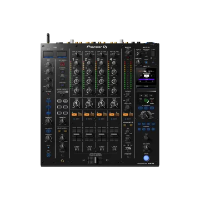Click the channel 3 COLOR knob

102,104
